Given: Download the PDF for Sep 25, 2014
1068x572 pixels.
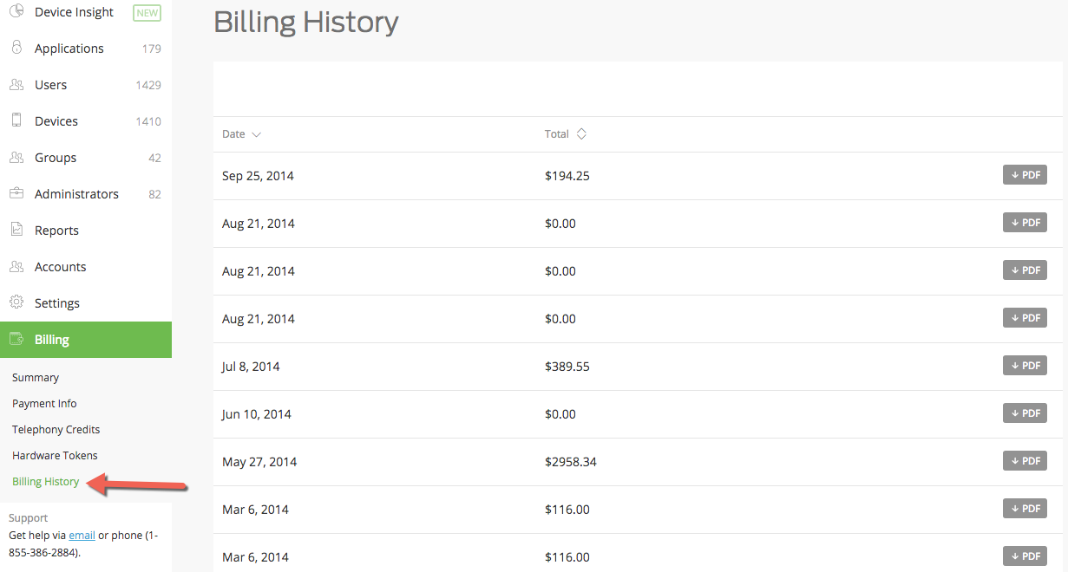Looking at the screenshot, I should 1025,174.
